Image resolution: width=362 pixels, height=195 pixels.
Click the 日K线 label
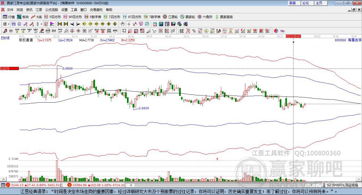click(x=5, y=38)
